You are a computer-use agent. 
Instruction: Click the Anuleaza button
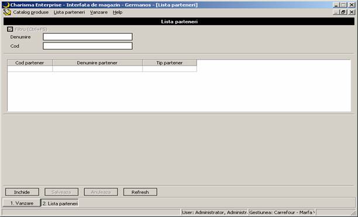[x=101, y=192]
